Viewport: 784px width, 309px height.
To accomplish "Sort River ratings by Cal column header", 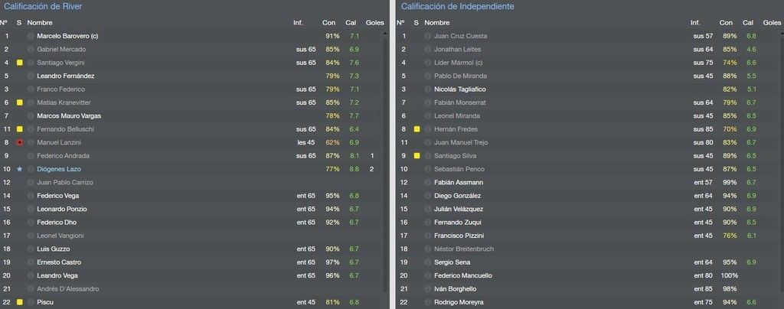I will pos(351,22).
